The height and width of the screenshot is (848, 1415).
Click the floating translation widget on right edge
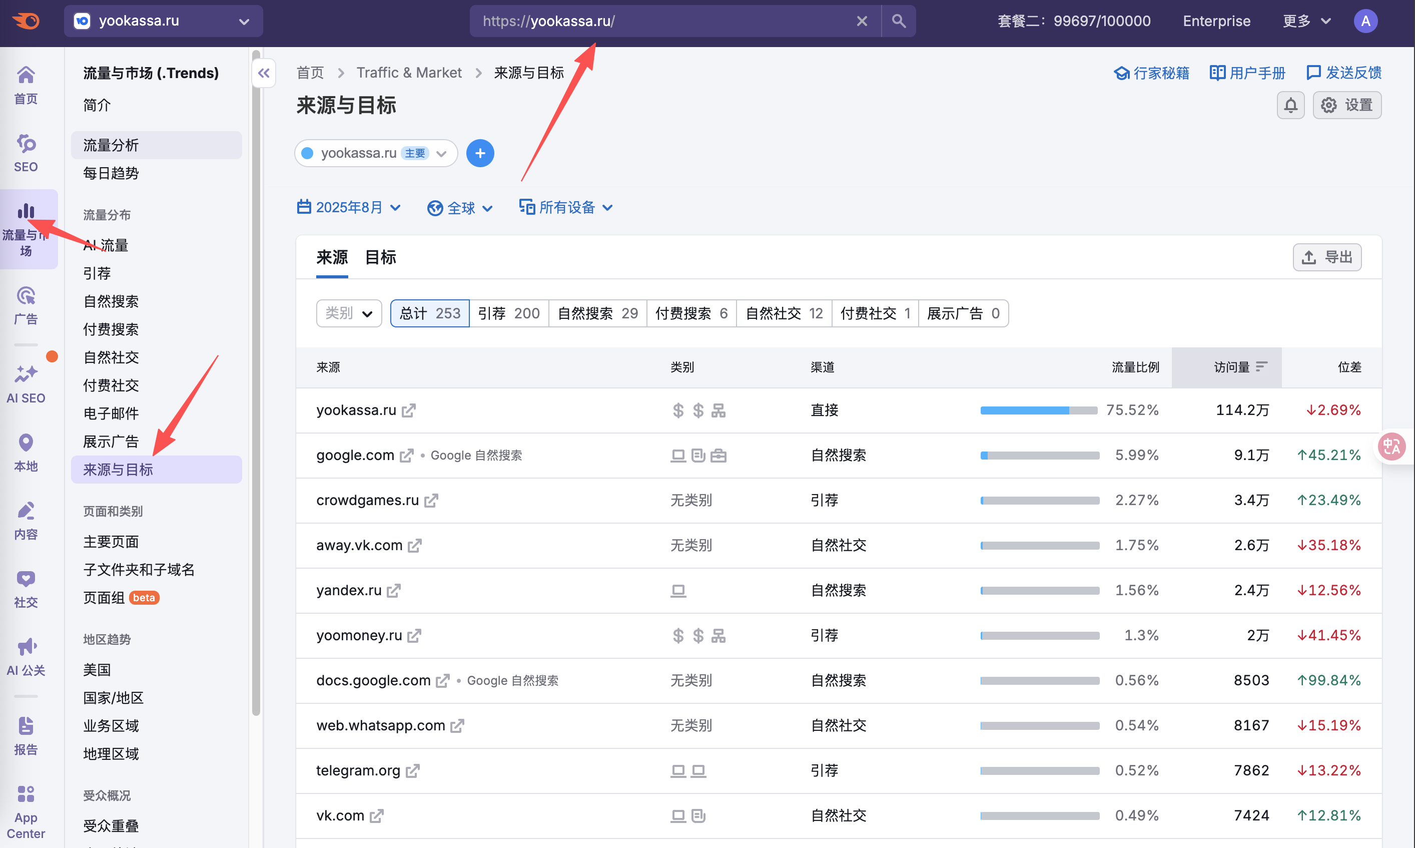pos(1392,447)
